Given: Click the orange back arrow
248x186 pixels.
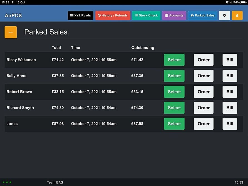Looking at the screenshot, I should click(10, 32).
